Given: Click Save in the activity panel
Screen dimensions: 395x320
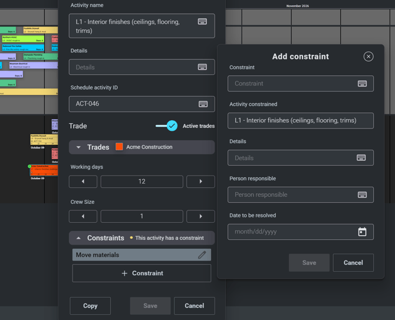Looking at the screenshot, I should [150, 306].
